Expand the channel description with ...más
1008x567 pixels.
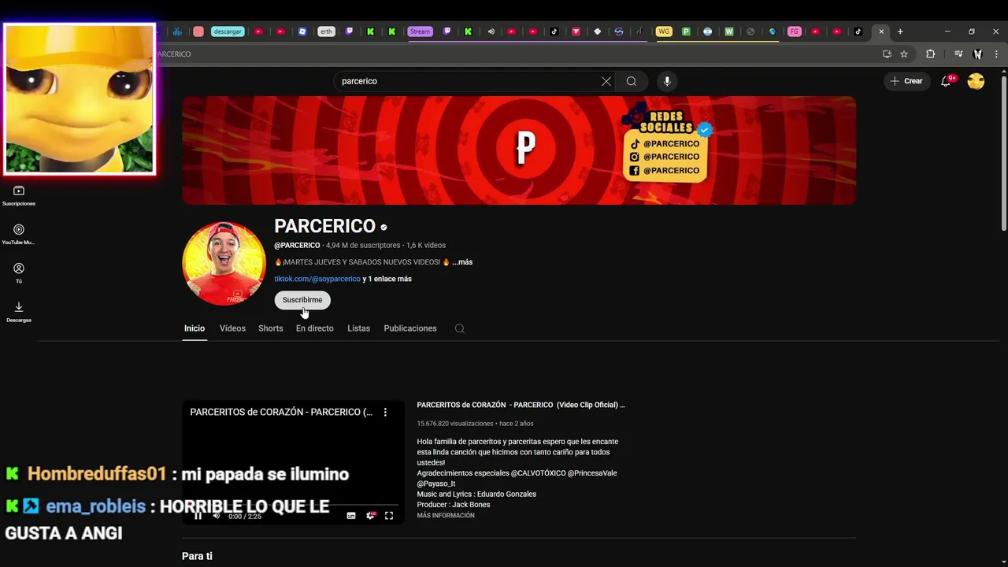(x=462, y=262)
